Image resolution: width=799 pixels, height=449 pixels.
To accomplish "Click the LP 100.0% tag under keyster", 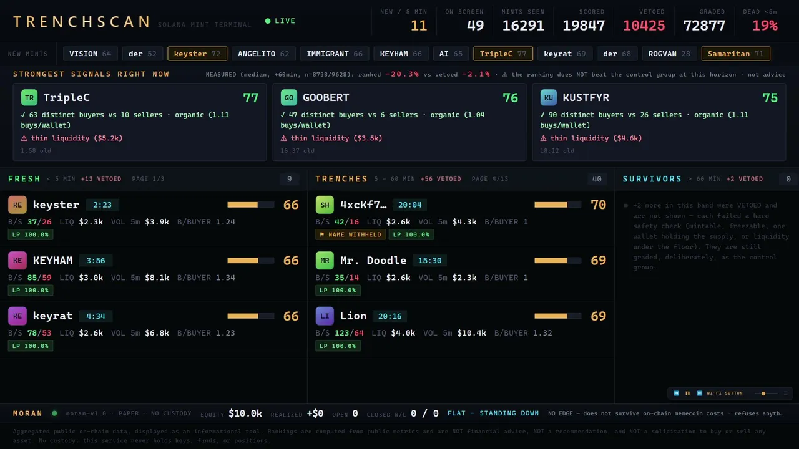I will (x=31, y=234).
